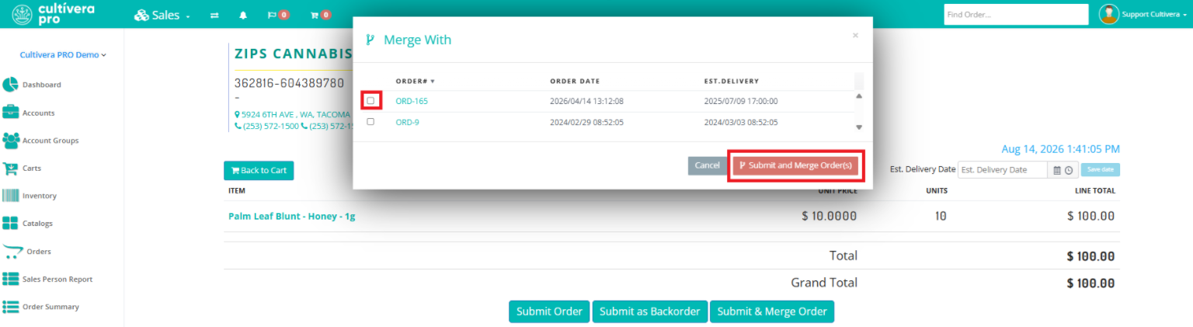Viewport: 1193px width, 327px height.
Task: Open the clock time picker icon
Action: [1069, 170]
